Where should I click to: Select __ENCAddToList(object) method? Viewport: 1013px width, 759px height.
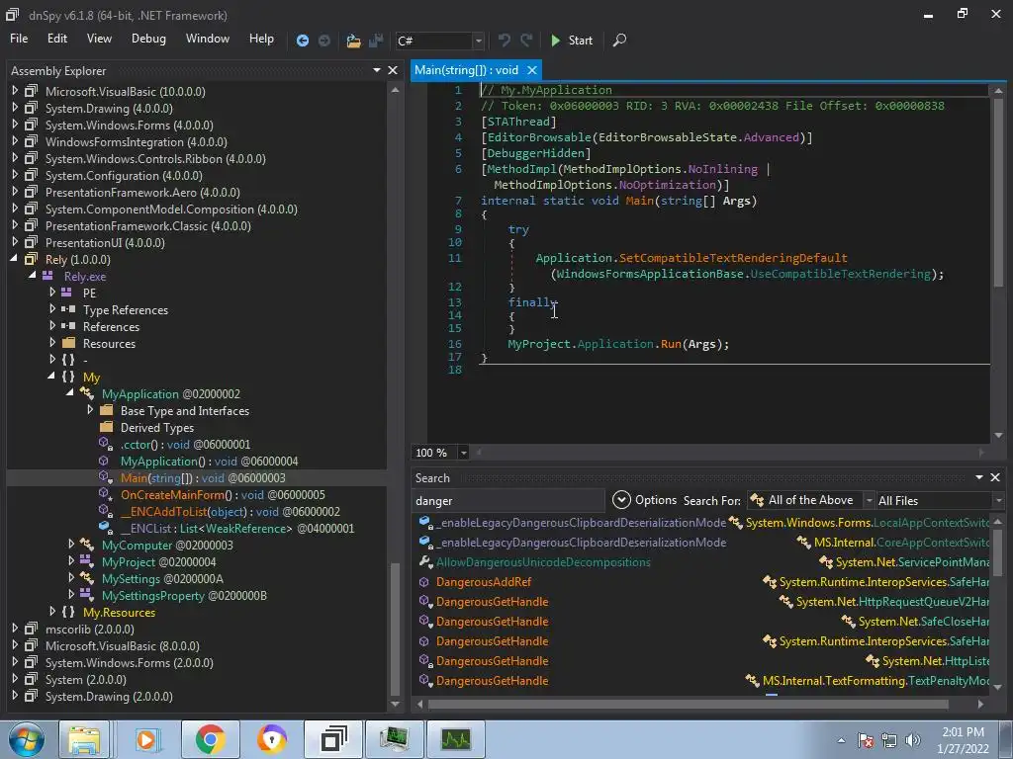coord(230,511)
